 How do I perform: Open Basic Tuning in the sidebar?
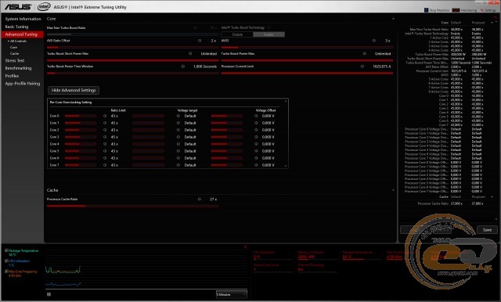tap(16, 27)
